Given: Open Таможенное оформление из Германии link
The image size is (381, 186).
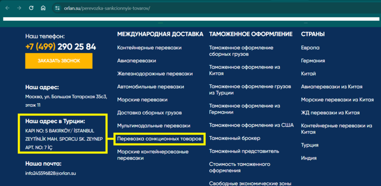Looking at the screenshot, I should (x=244, y=109).
